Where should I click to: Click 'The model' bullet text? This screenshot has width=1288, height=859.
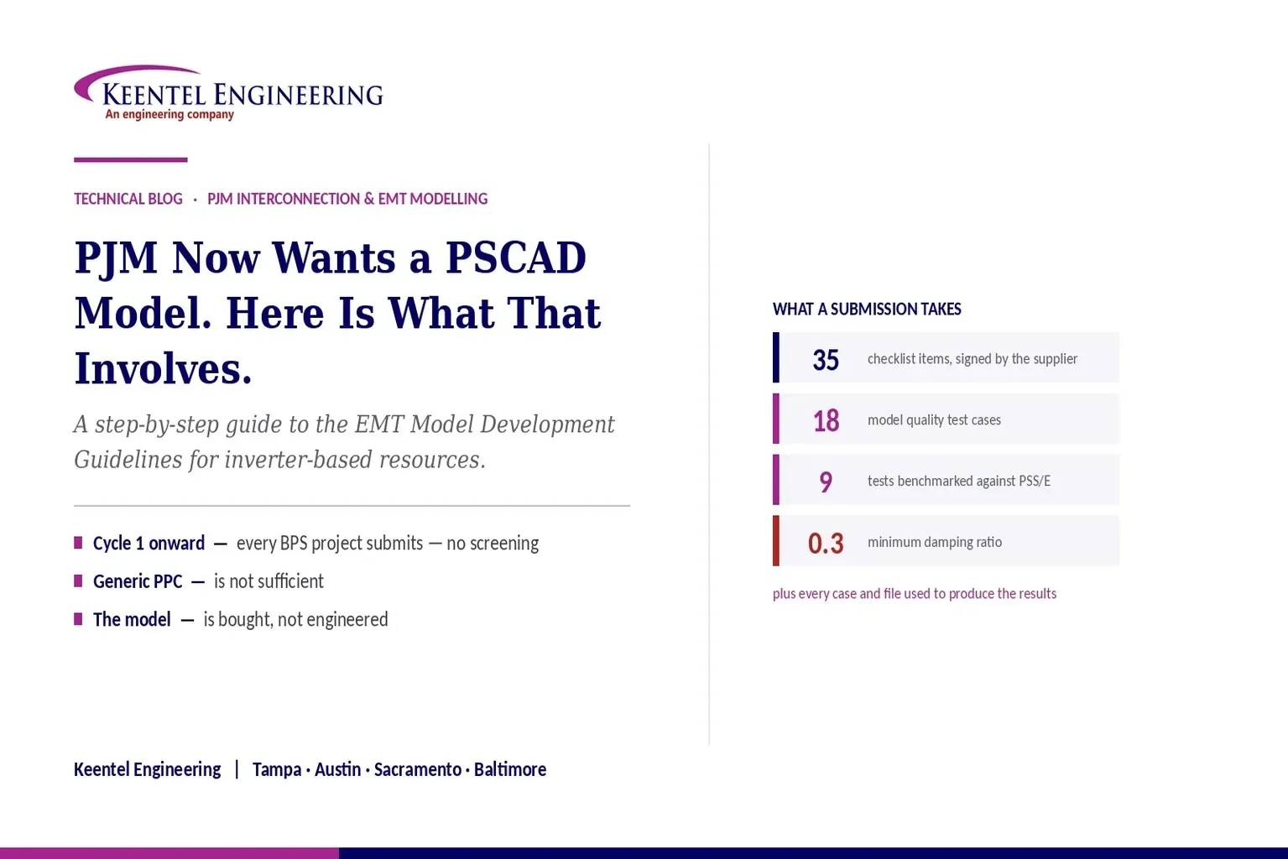(x=132, y=619)
